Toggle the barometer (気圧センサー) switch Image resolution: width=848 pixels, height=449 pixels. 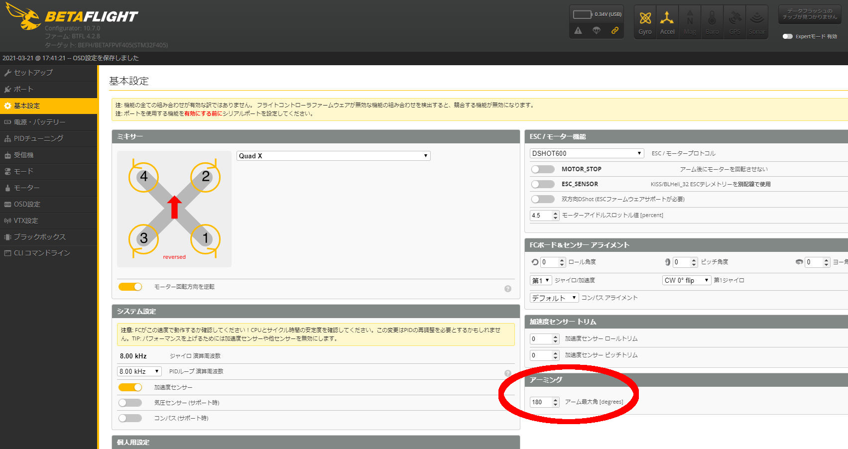pos(130,403)
